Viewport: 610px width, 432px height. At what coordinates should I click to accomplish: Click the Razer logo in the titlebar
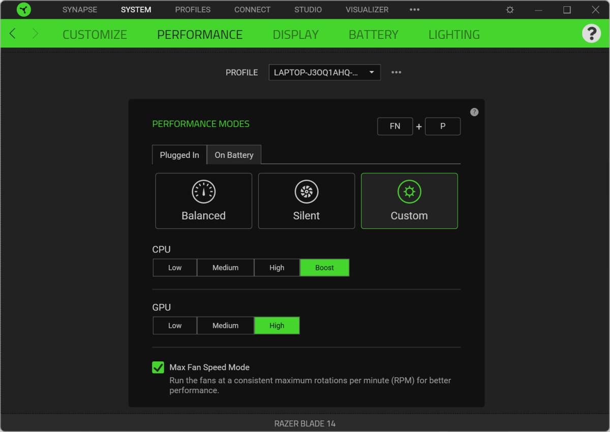pos(23,9)
